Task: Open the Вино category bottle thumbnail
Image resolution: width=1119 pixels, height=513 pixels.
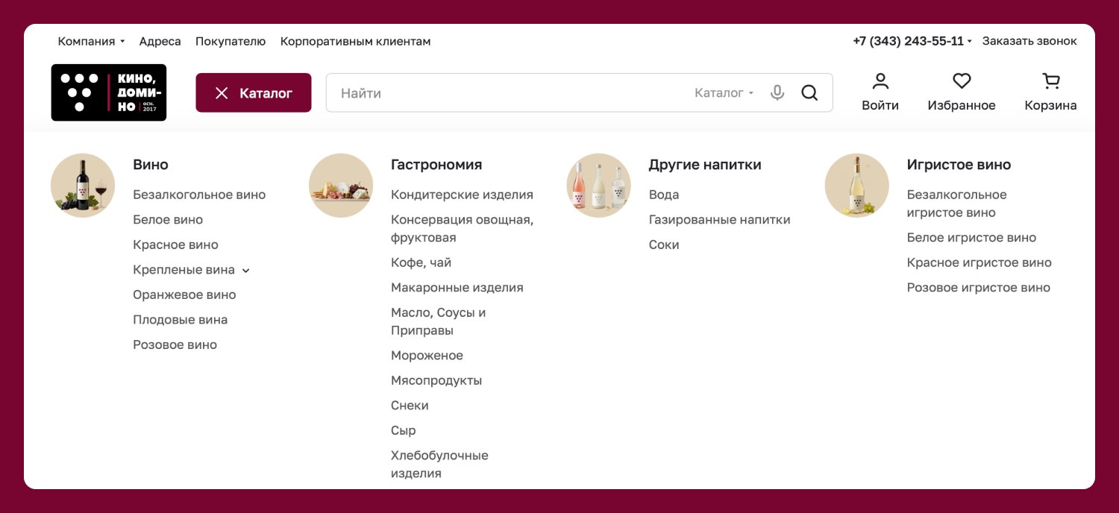Action: (83, 186)
